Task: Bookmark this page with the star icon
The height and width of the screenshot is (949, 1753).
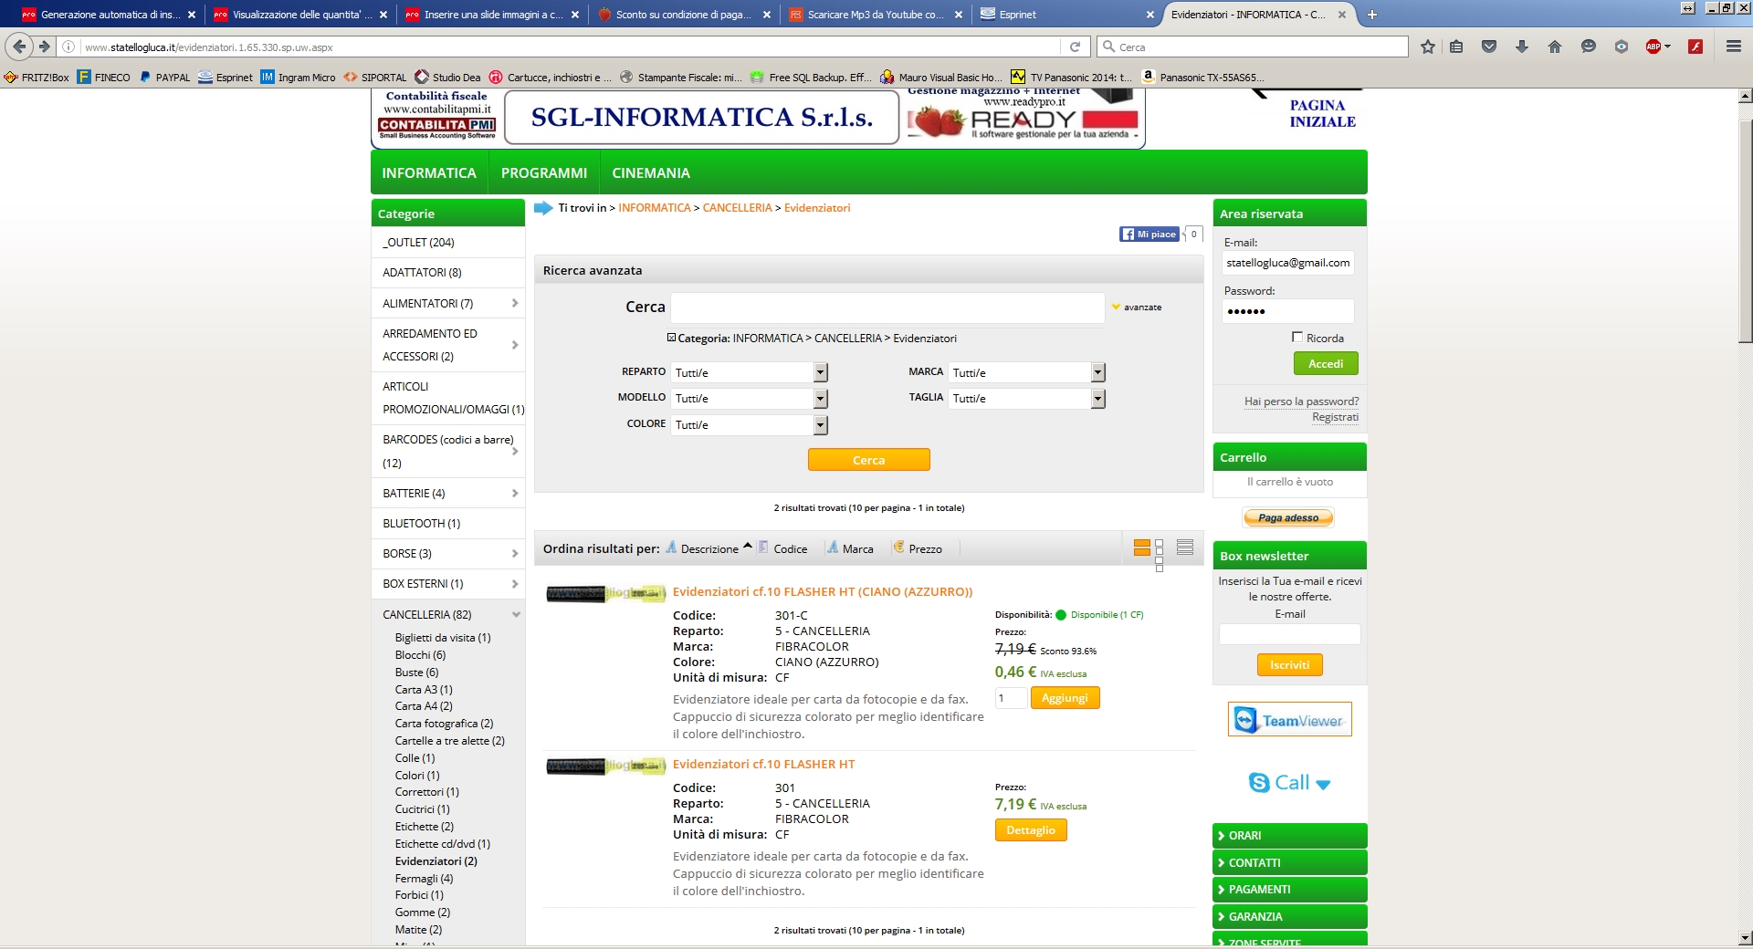Action: [x=1428, y=47]
